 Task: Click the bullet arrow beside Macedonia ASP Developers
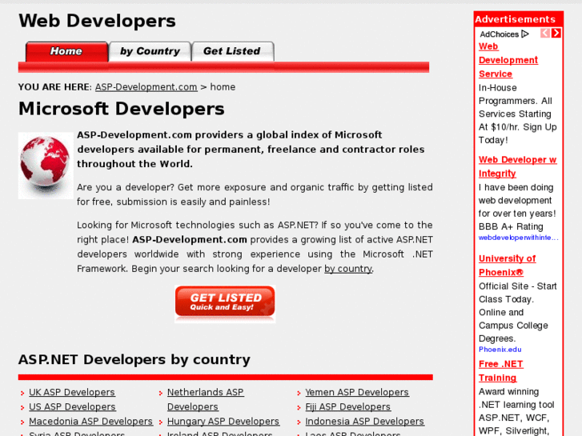[22, 422]
